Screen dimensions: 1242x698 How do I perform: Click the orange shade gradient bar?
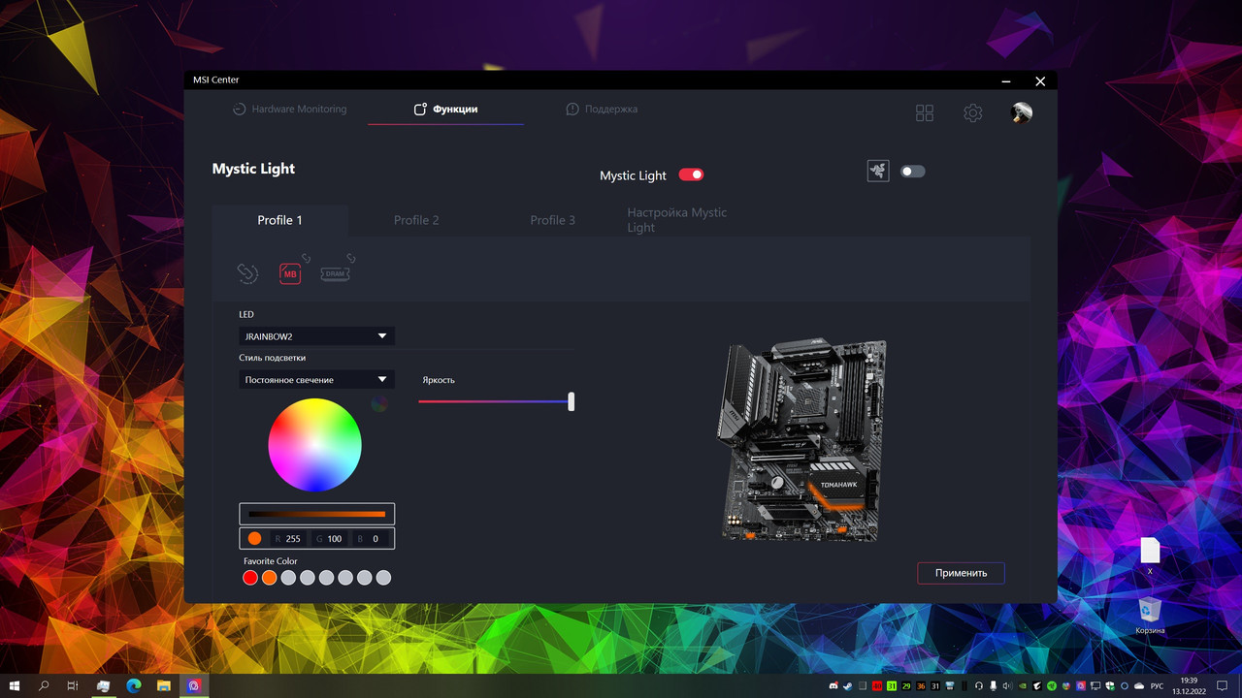coord(316,514)
